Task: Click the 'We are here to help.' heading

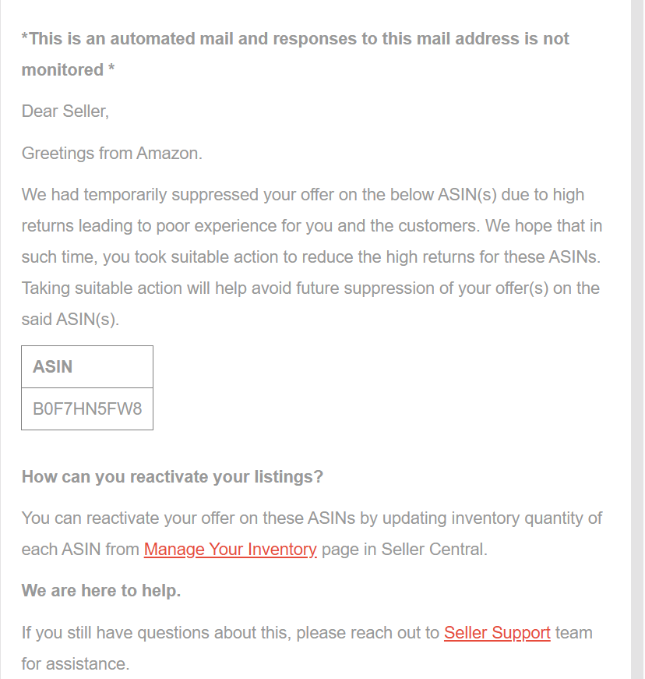Action: (x=101, y=591)
